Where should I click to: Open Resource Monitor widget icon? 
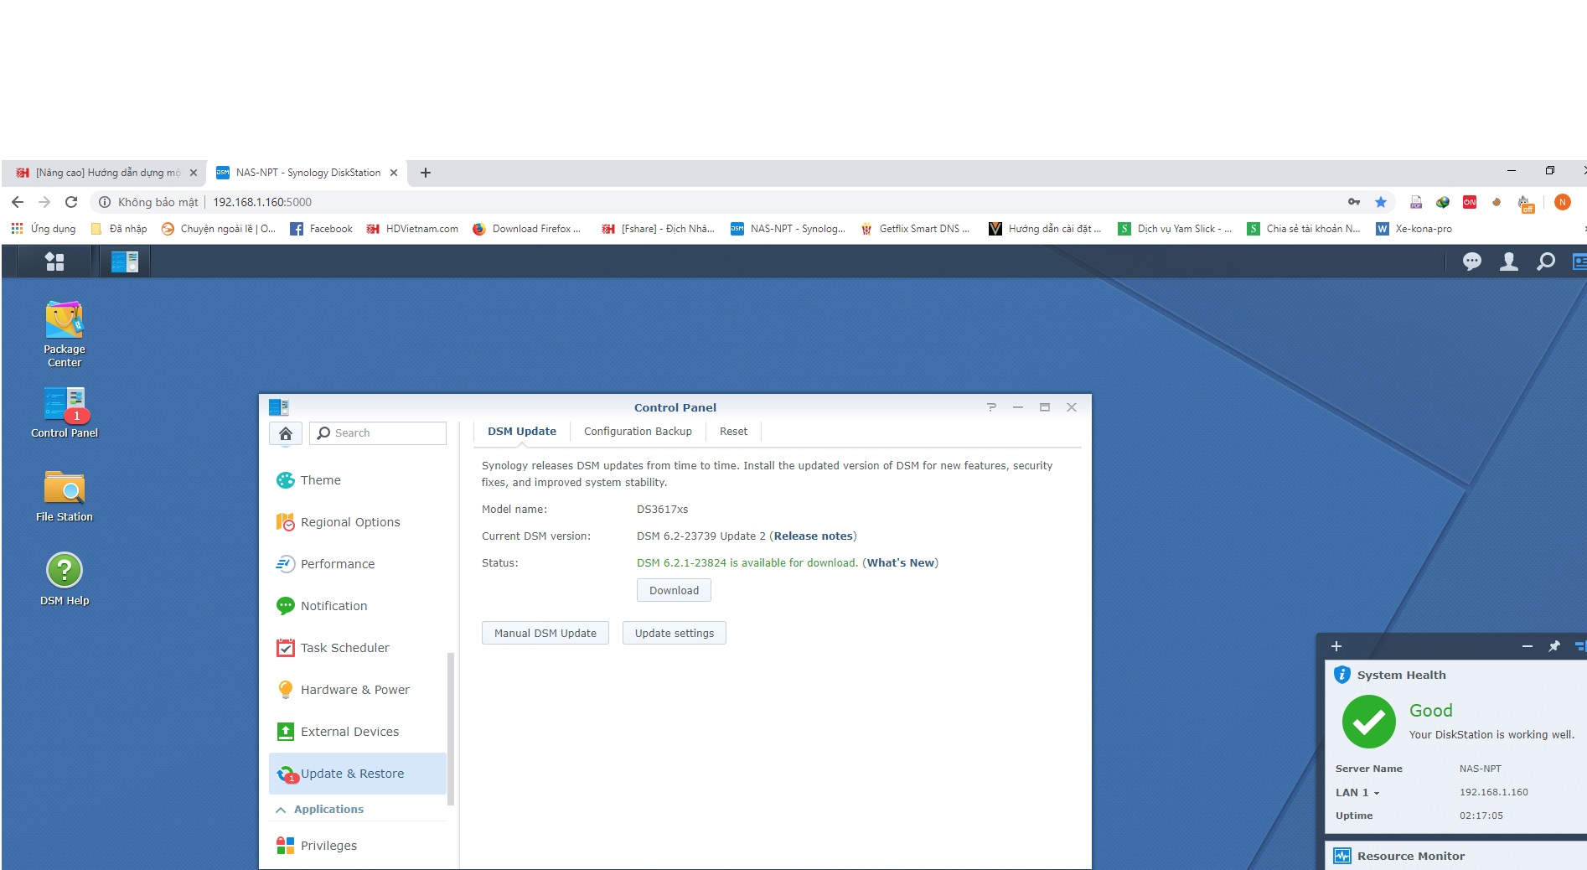tap(1342, 856)
